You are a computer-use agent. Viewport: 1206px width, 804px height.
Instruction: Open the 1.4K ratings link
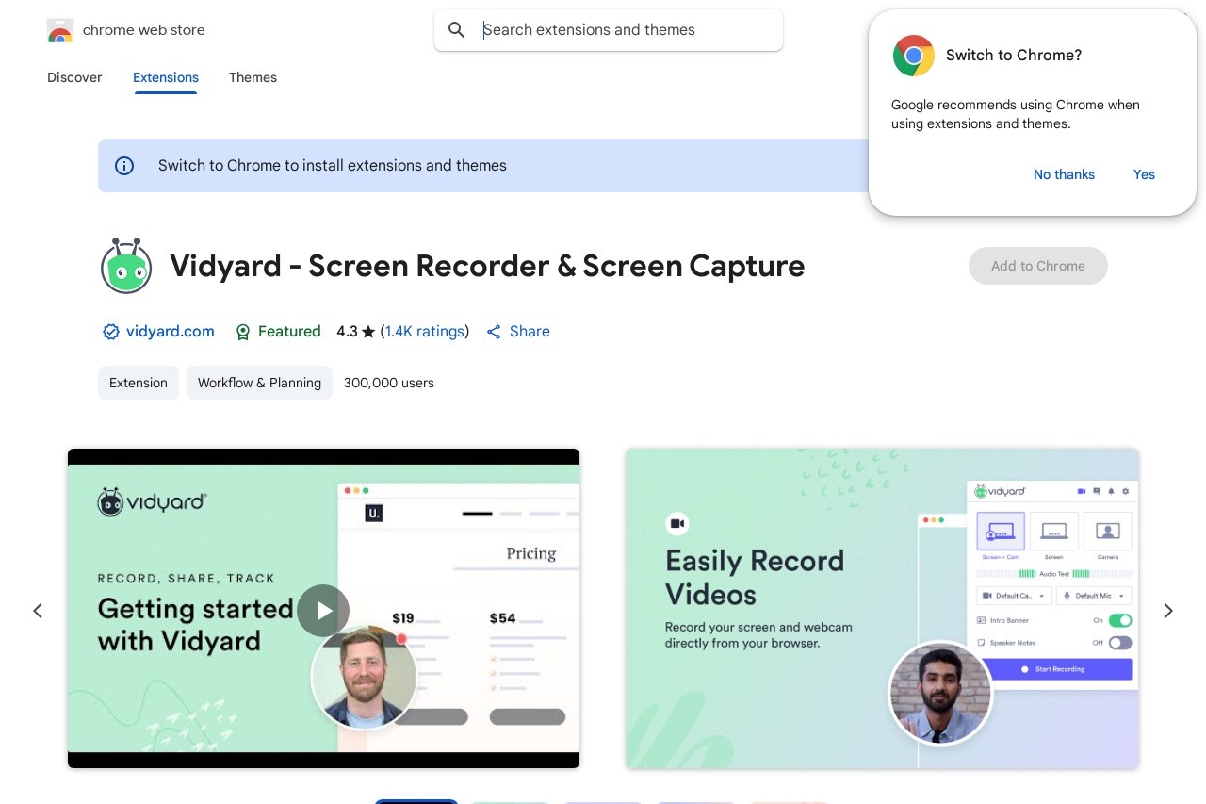pos(425,332)
